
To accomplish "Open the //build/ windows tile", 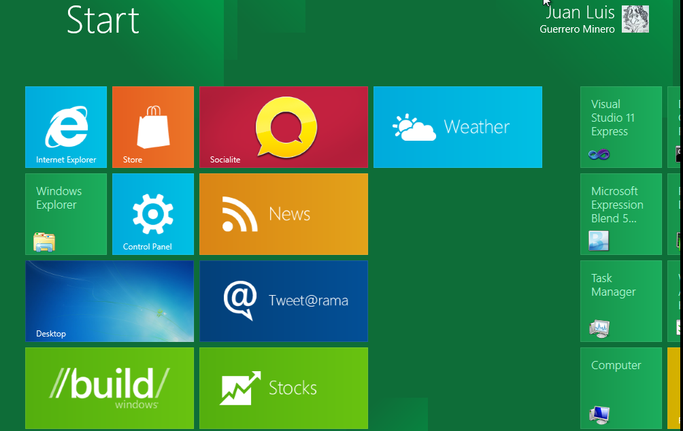I will pyautogui.click(x=109, y=388).
